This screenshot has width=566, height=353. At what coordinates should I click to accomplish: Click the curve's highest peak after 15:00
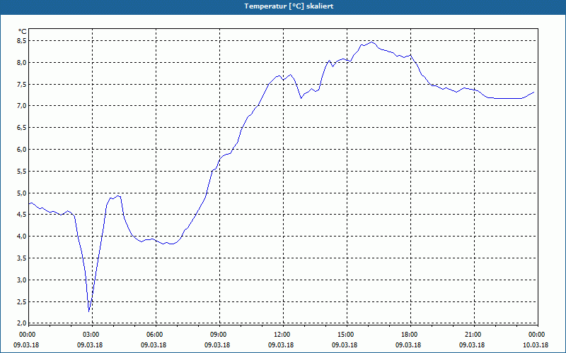pos(371,42)
